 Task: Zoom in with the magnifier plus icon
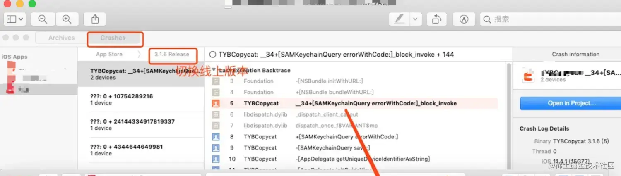pos(67,19)
